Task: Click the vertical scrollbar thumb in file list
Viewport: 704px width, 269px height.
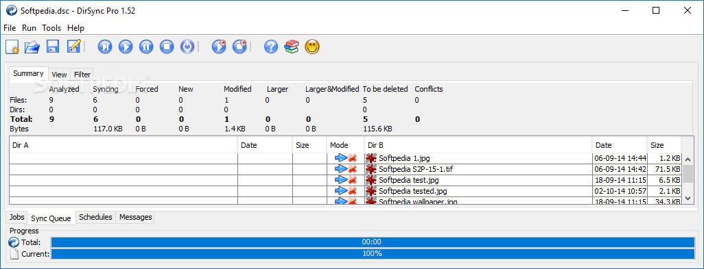Action: pyautogui.click(x=688, y=173)
